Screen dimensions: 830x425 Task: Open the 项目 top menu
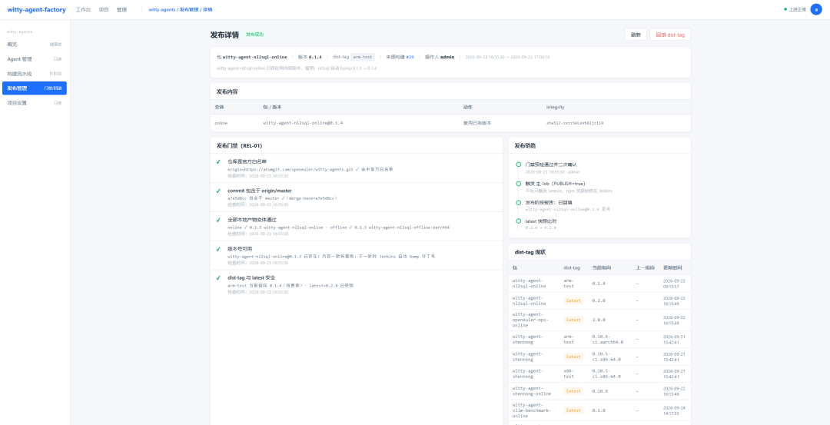tap(104, 9)
